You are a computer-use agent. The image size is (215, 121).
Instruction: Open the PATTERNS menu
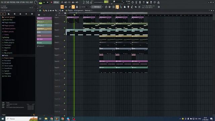pyautogui.click(x=13, y=2)
